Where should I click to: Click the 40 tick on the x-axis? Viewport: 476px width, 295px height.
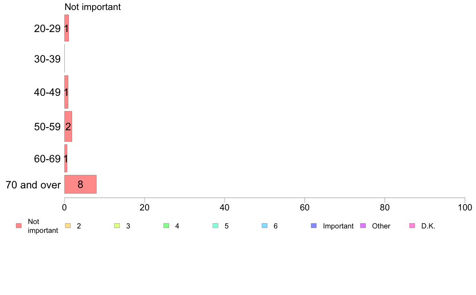click(225, 208)
